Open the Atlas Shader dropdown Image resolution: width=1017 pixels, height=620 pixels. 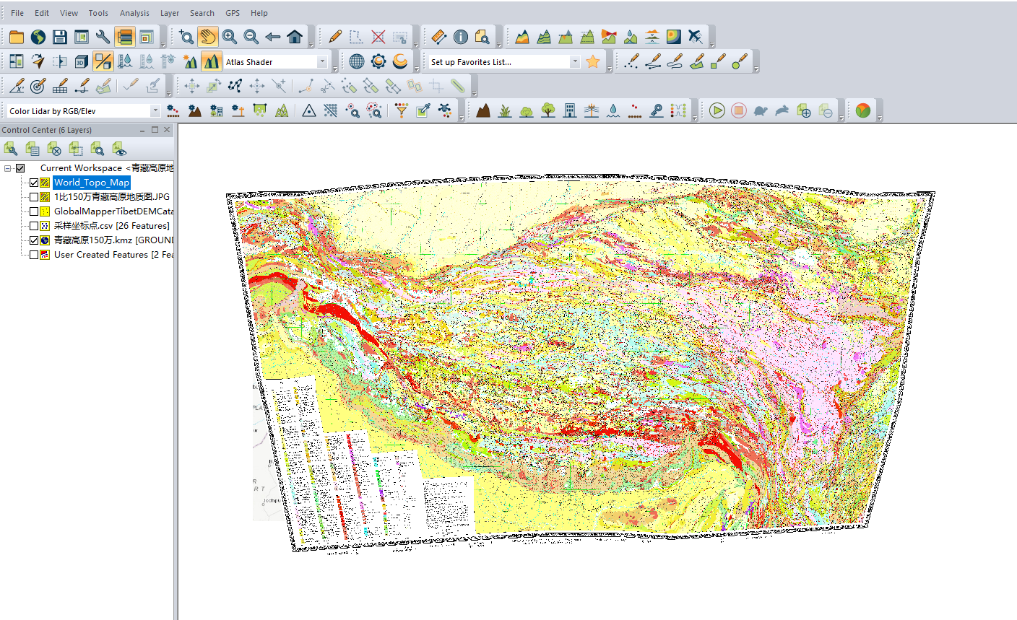point(322,62)
